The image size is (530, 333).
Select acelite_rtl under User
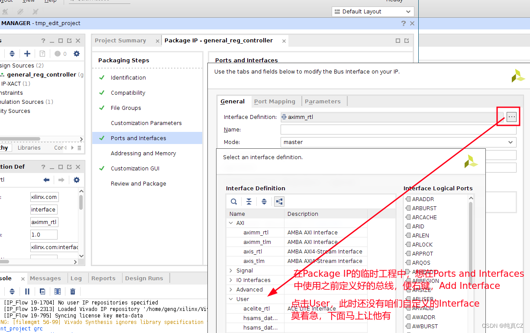(x=257, y=309)
